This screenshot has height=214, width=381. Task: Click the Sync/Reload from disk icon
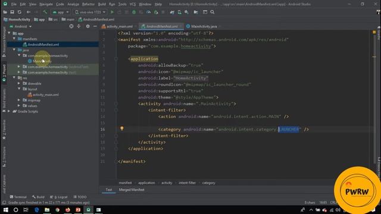pos(20,12)
